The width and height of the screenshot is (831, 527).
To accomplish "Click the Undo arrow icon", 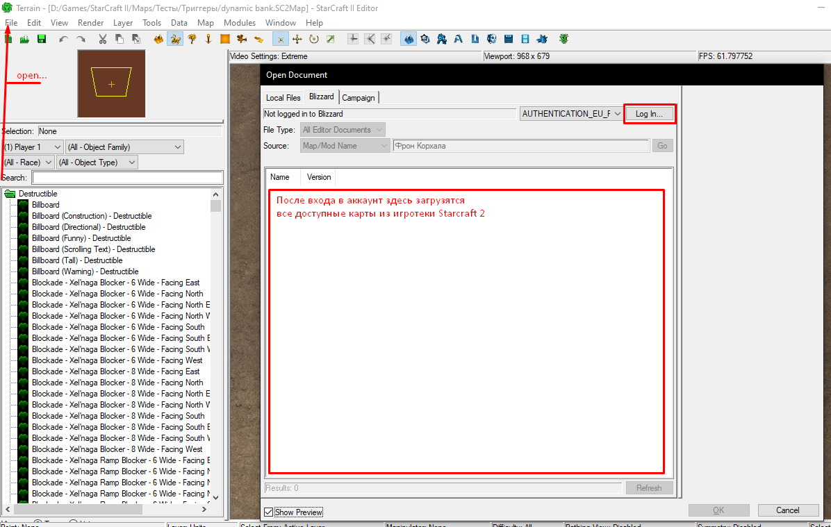I will pyautogui.click(x=64, y=39).
